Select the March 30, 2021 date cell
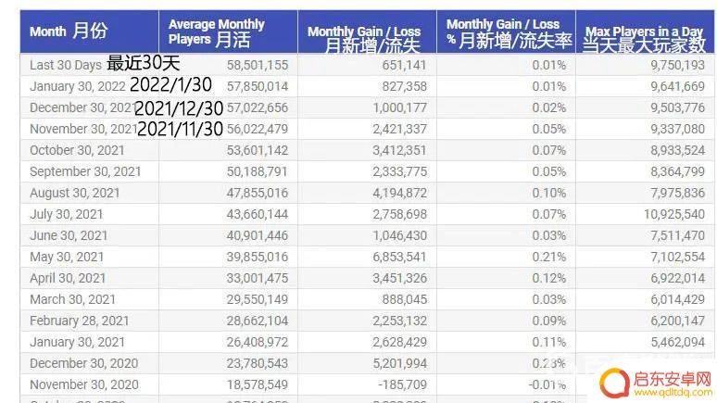Viewport: 717px width, 403px height. [x=72, y=299]
